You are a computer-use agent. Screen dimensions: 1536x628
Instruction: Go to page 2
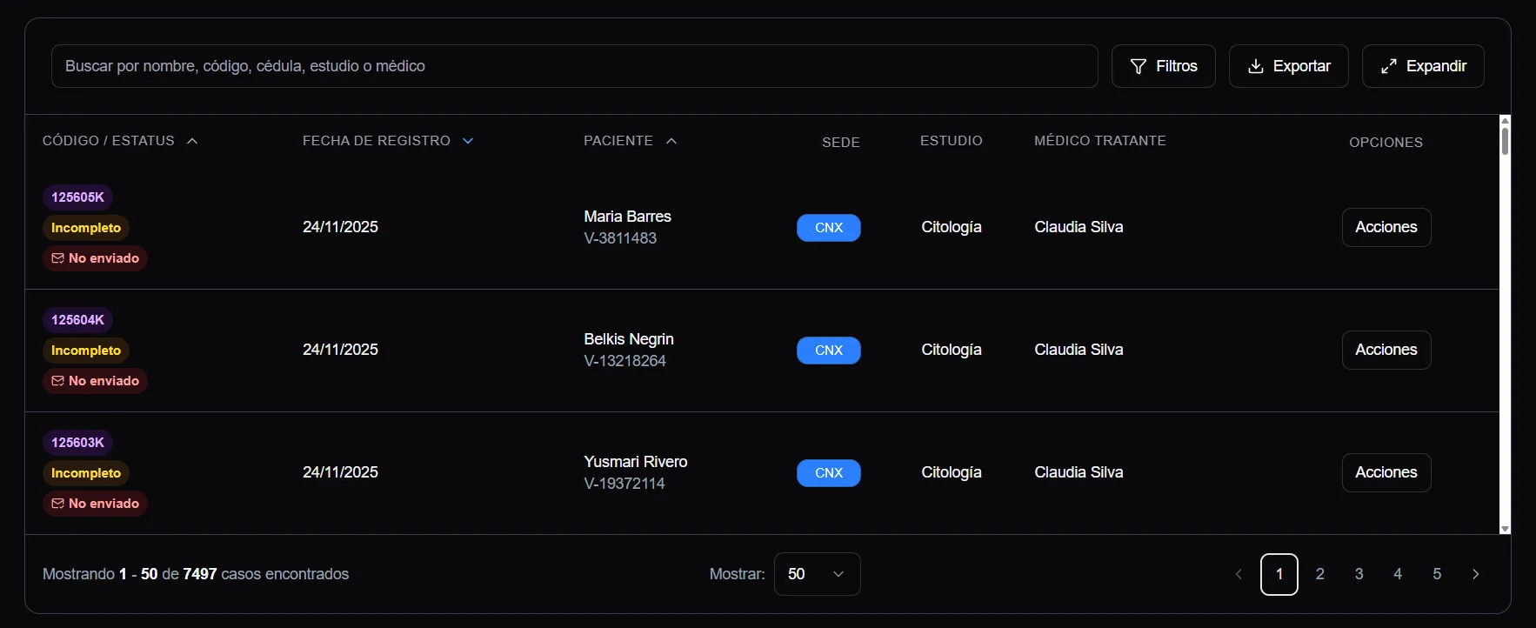tap(1319, 574)
